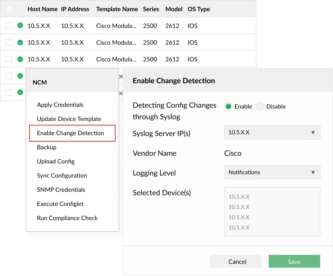Toggle the select-all checkbox in the table header
Viewport: 333px width, 276px height.
(9, 9)
